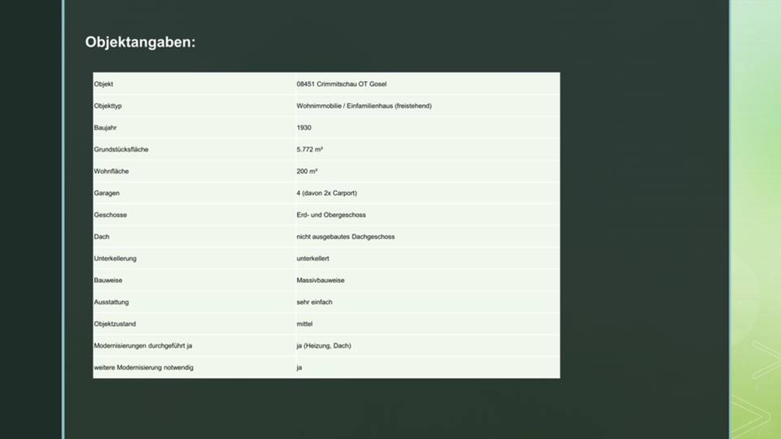
Task: Select the 'Massivbauweise' value cell
Action: tap(321, 280)
